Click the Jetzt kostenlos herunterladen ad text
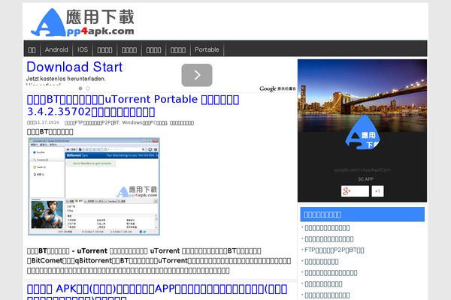 66,79
